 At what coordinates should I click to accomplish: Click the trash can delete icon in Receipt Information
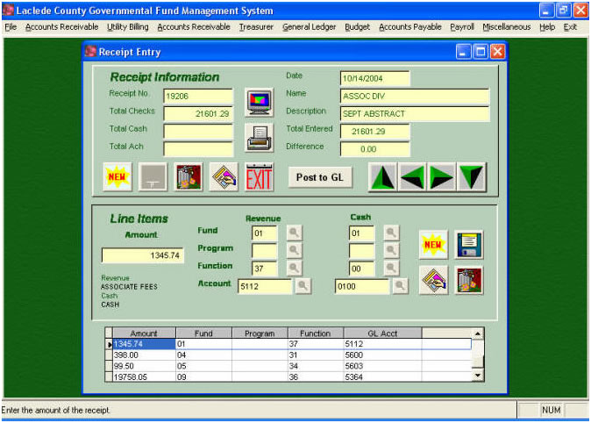(189, 177)
